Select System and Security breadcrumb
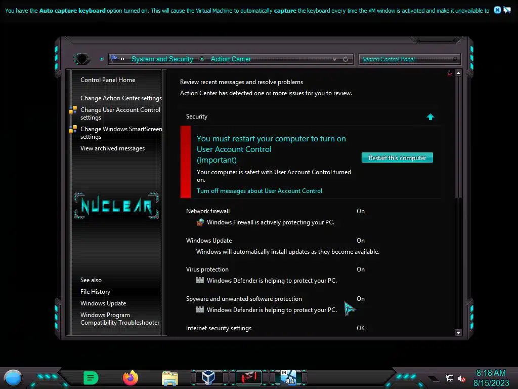This screenshot has height=389, width=518. point(162,59)
